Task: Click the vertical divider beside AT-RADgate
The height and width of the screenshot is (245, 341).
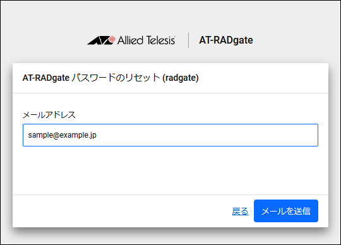Action: 188,40
